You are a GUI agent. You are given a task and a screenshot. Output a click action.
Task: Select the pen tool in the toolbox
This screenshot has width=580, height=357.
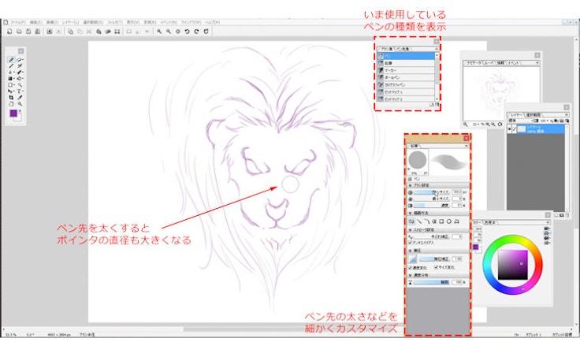[x=11, y=59]
